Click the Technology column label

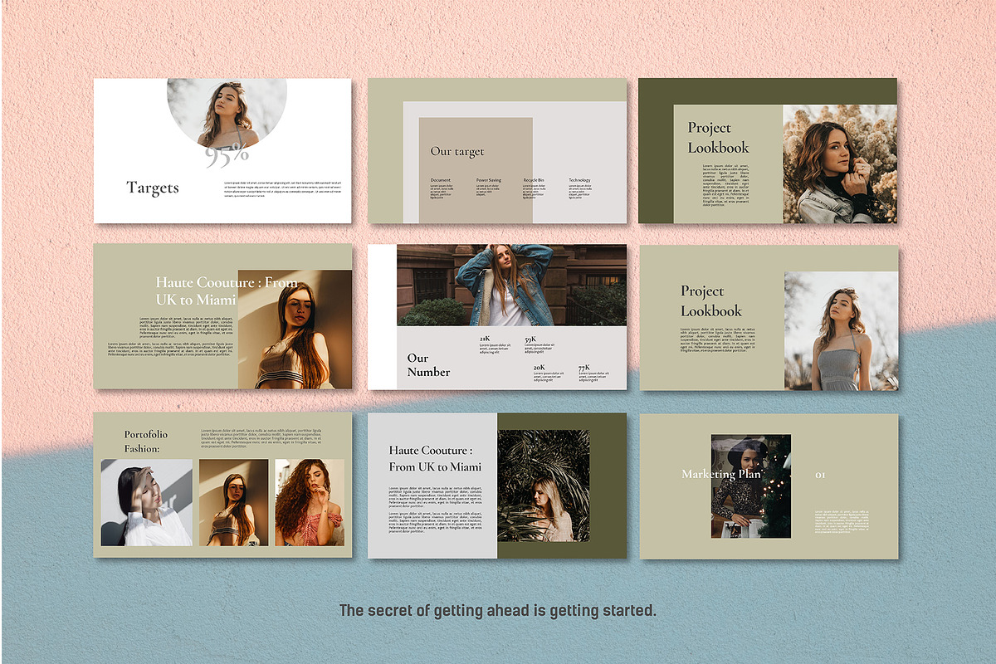(x=580, y=178)
